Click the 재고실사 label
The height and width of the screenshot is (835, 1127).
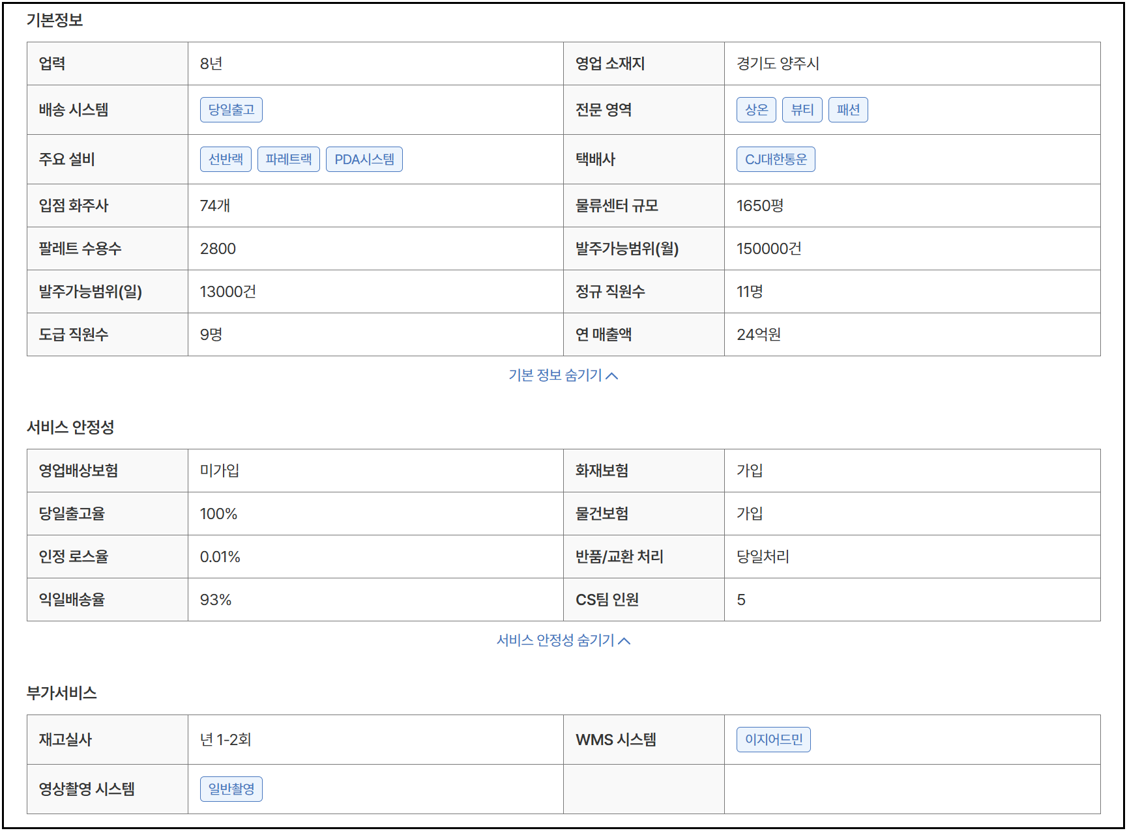coord(65,739)
